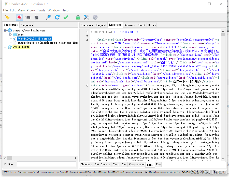Toggle breakpoints with the hexagon icon
229x177 pixels.
36,17
